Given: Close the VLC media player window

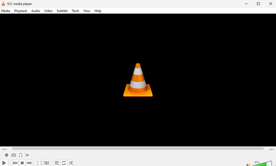Looking at the screenshot, I should [270, 4].
